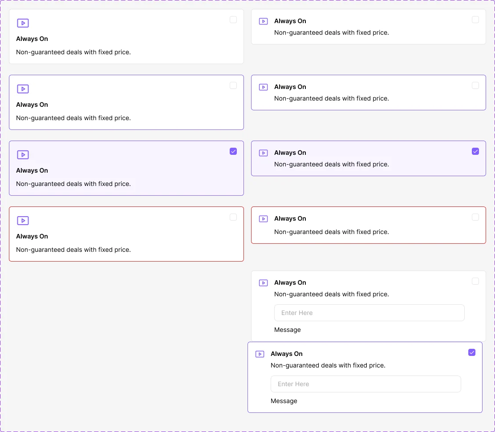The height and width of the screenshot is (432, 495).
Task: Click "Always On" title in stacked gray-bordered card
Action: [x=32, y=39]
